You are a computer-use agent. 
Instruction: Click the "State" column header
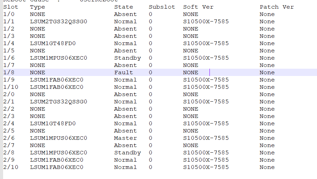point(124,7)
